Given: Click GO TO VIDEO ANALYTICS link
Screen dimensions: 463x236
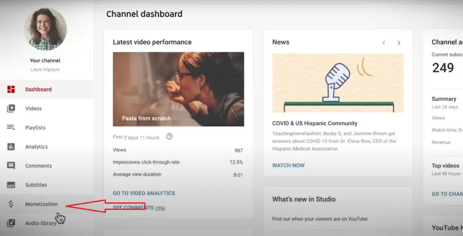Looking at the screenshot, I should [x=144, y=193].
